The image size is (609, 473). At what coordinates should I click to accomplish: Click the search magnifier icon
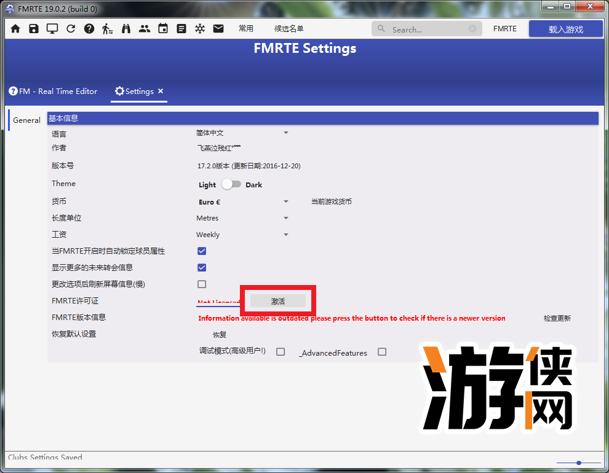381,29
